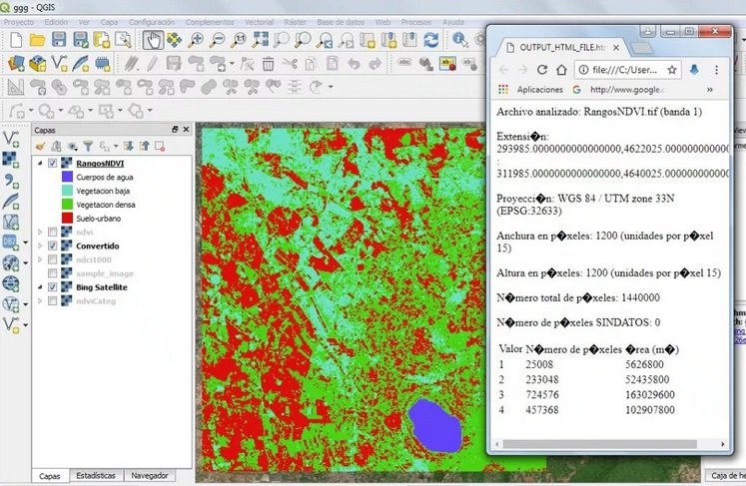Reload the page in the browser
Viewport: 746px width, 486px height.
point(542,70)
